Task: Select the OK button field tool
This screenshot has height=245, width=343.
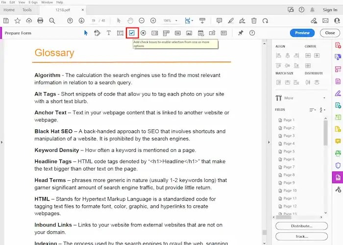Action: point(177,33)
